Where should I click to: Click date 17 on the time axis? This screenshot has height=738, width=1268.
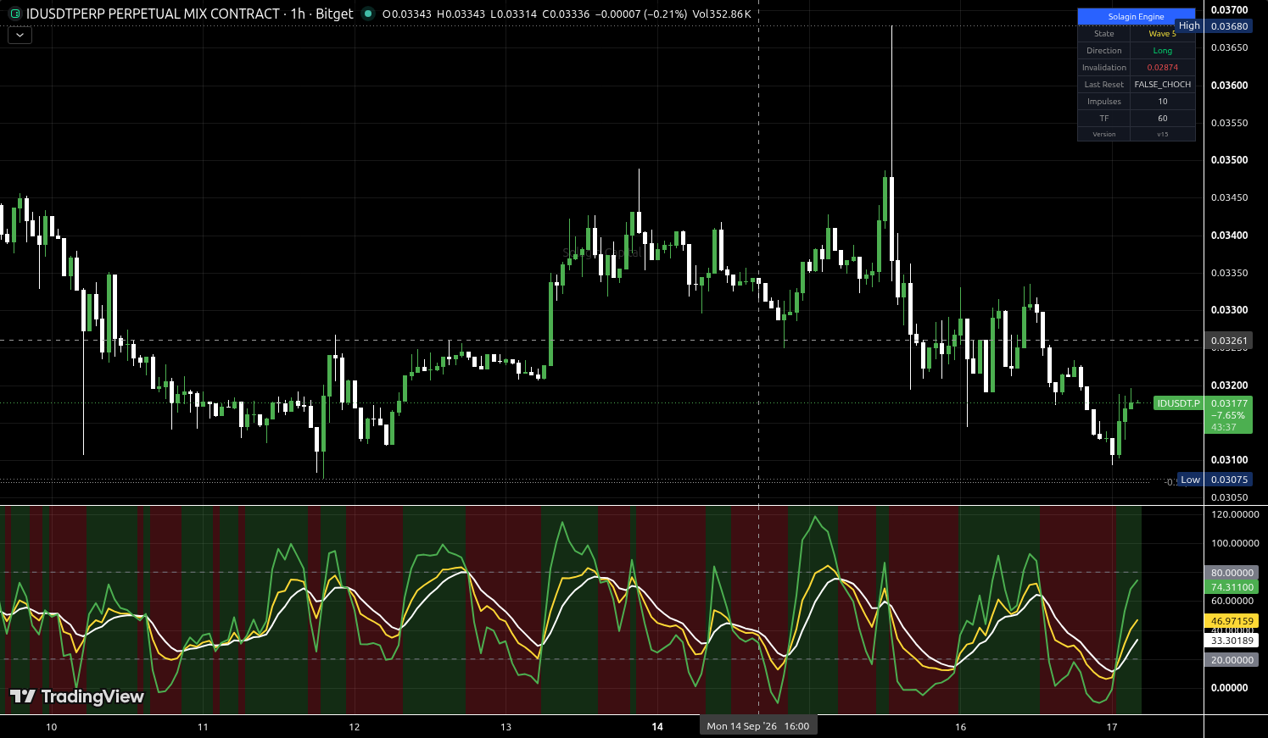tap(1112, 727)
